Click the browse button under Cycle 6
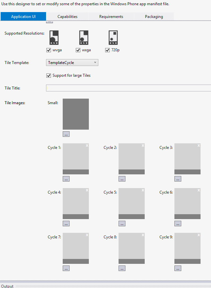This screenshot has height=288, width=211. [178, 224]
